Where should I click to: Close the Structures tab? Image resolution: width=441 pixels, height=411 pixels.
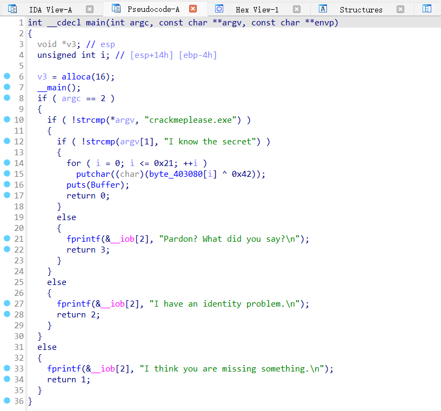click(400, 9)
